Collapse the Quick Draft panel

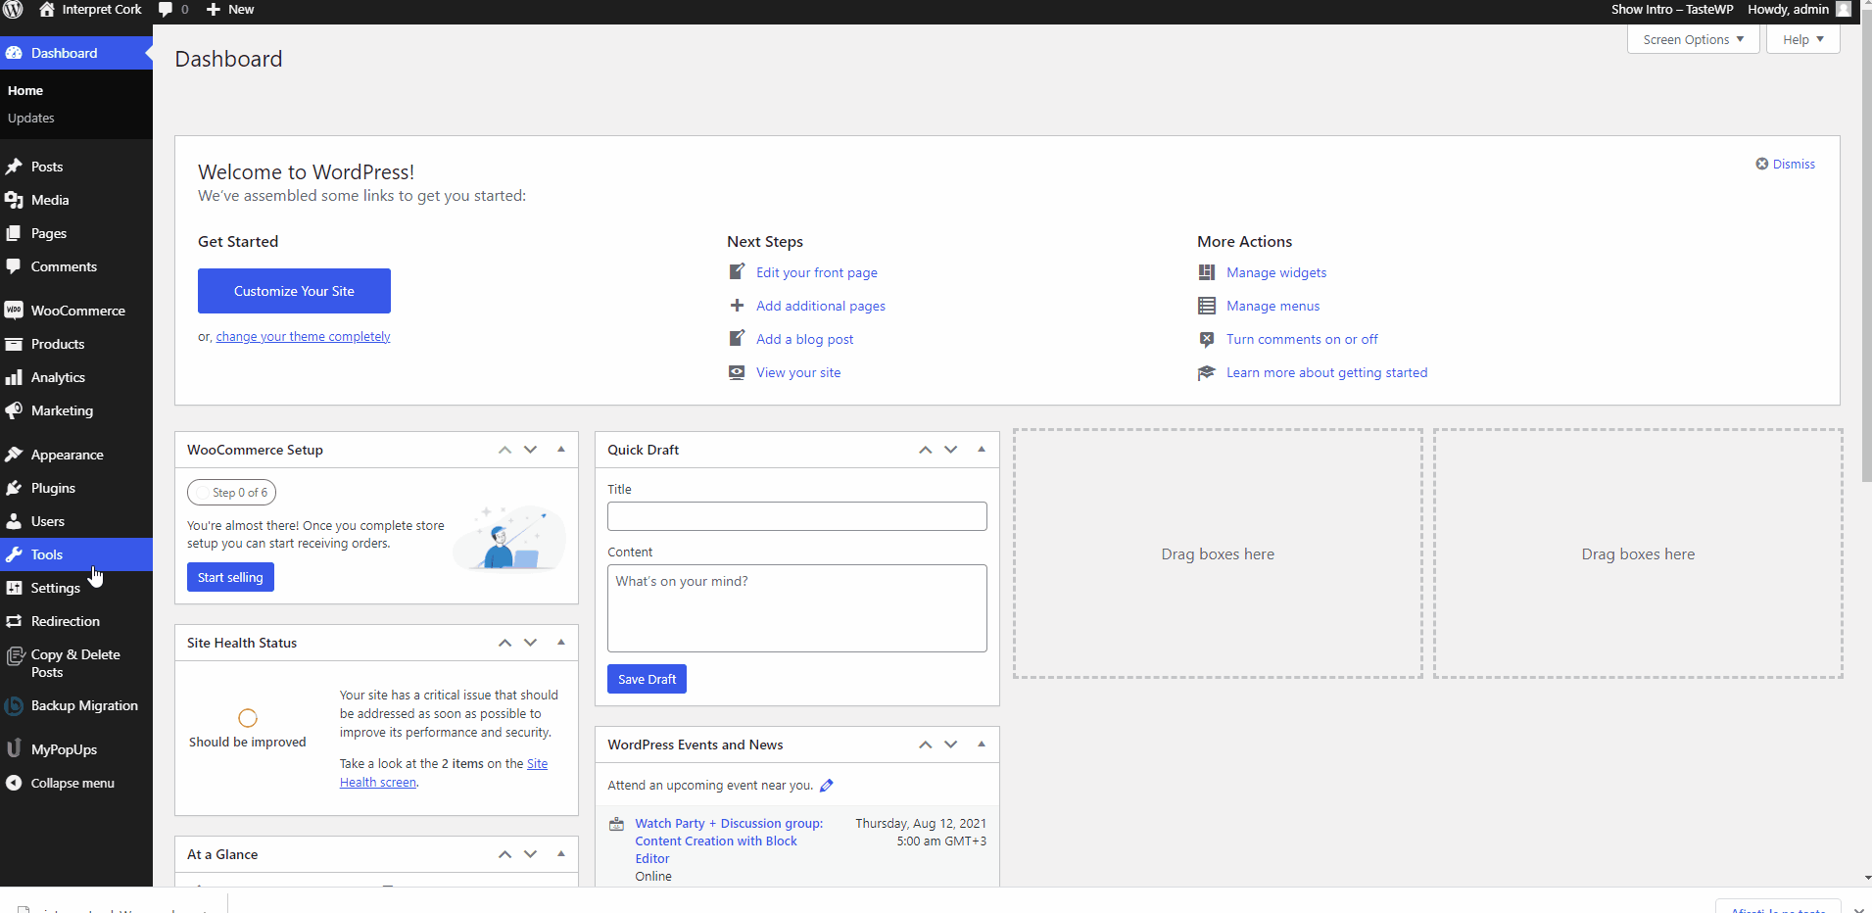[x=981, y=449]
